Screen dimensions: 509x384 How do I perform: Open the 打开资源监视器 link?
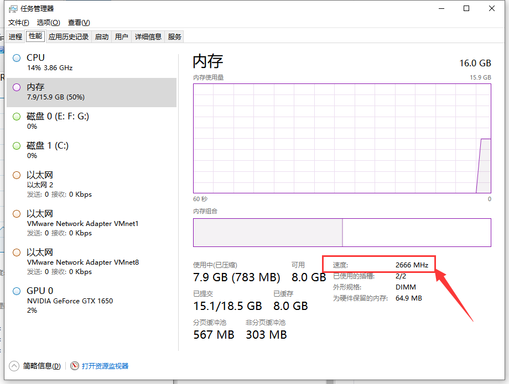coord(105,366)
